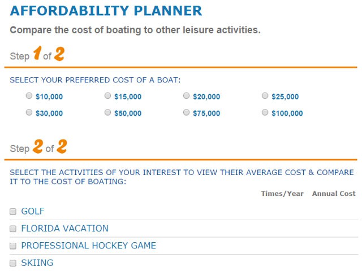Tick the Golf activity checkbox
Screen dimensions: 362x271
tap(13, 212)
